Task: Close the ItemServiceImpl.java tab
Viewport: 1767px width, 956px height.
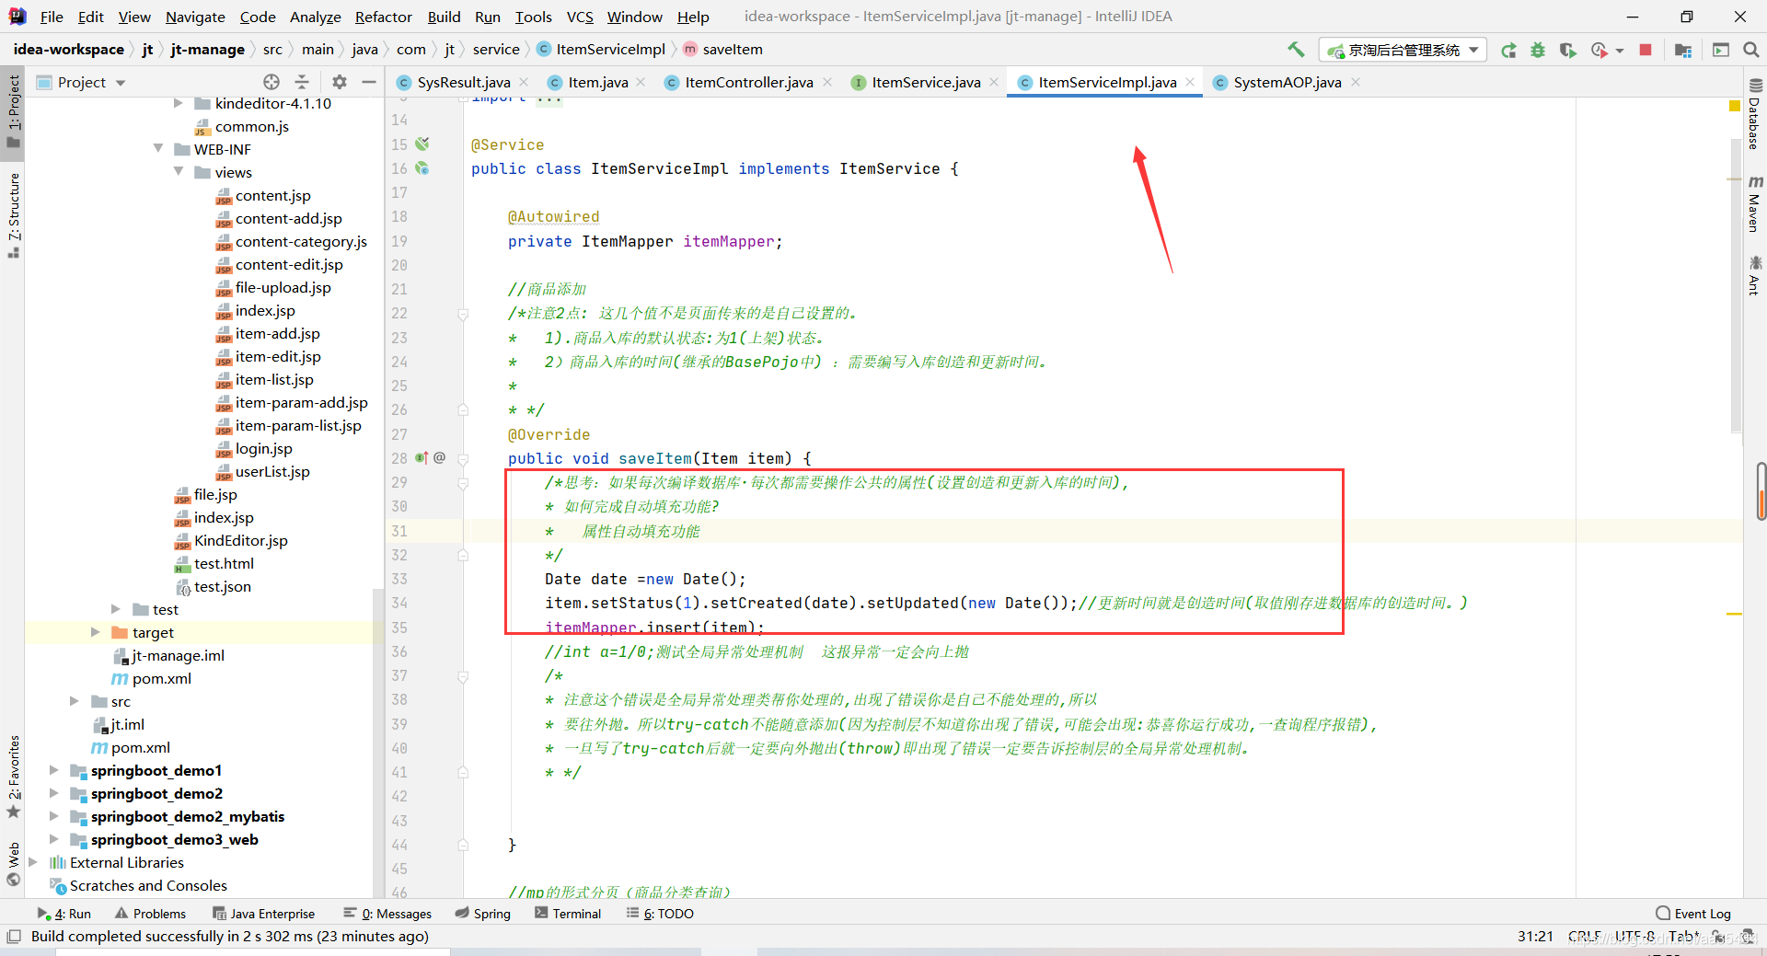Action: click(1190, 82)
